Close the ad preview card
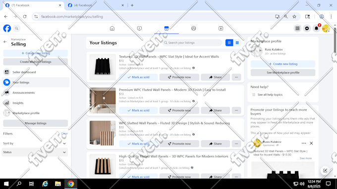This screenshot has width=337, height=189. click(x=311, y=143)
